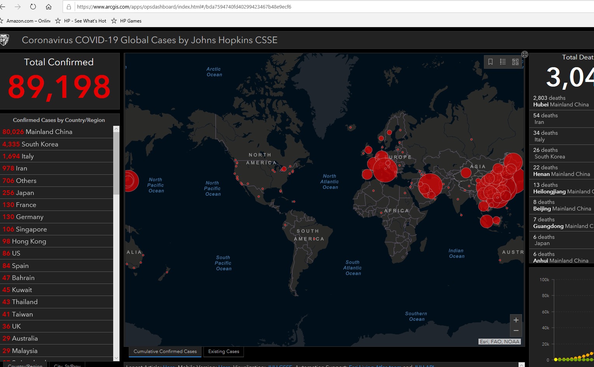The width and height of the screenshot is (594, 367).
Task: Open the HP Games bookmark
Action: pos(126,21)
